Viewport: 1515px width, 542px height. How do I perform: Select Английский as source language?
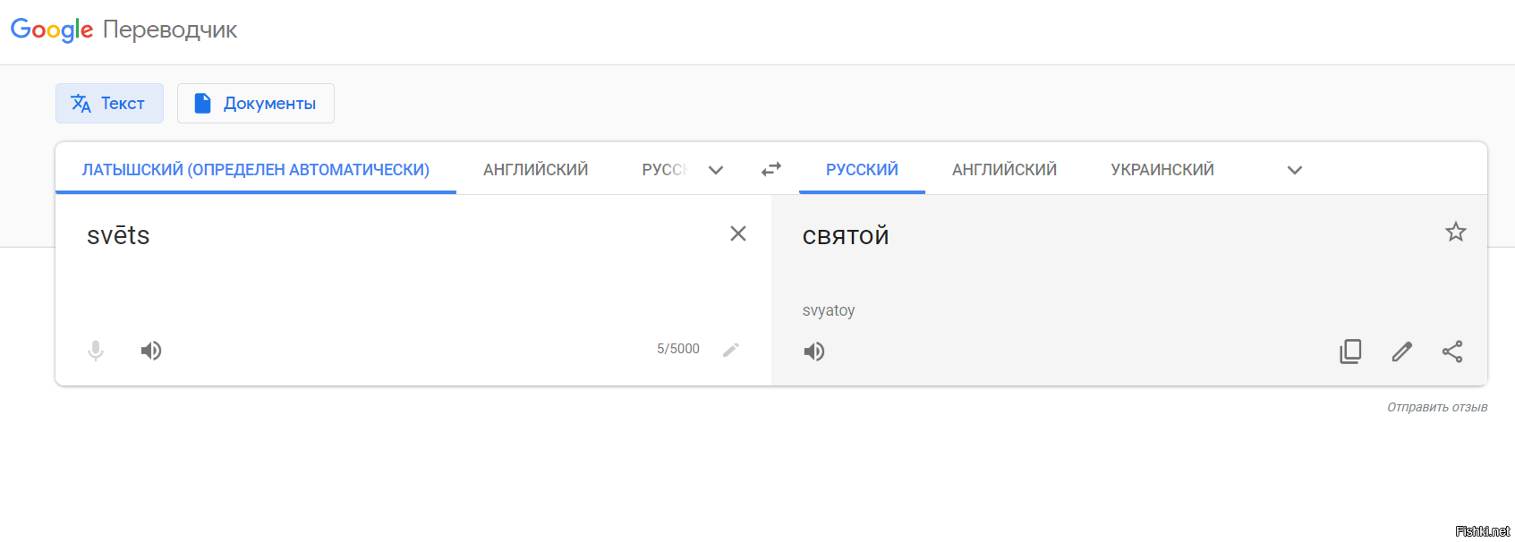(535, 170)
